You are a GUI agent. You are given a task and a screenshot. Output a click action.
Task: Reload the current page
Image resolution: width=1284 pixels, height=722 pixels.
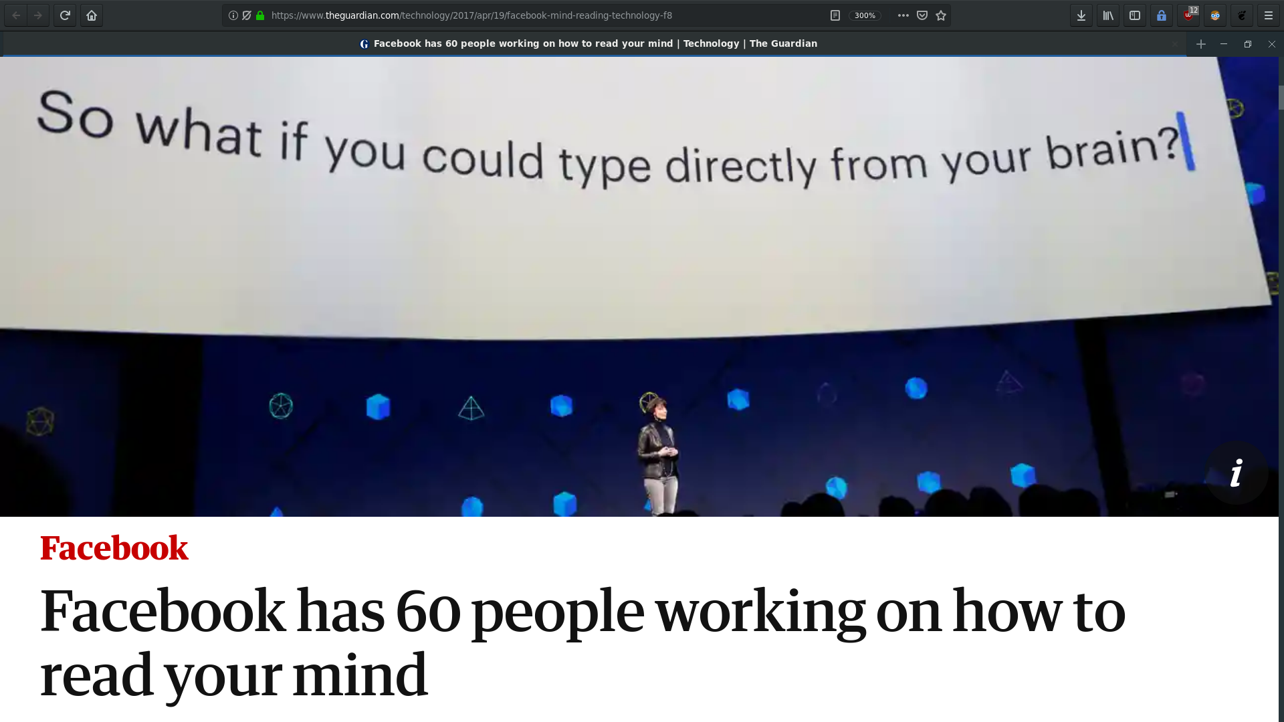(65, 15)
